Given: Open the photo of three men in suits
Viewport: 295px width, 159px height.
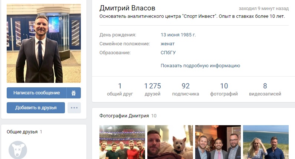Looking at the screenshot, I should 218,142.
